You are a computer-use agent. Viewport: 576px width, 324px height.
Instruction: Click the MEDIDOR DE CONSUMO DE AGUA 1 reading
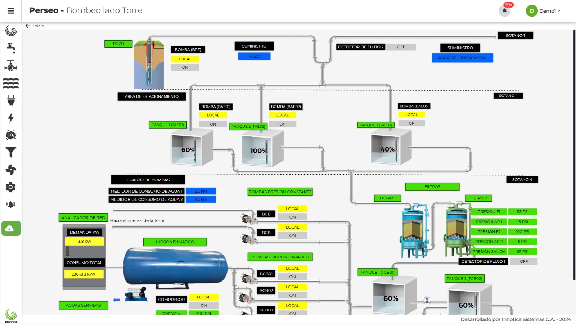[201, 191]
